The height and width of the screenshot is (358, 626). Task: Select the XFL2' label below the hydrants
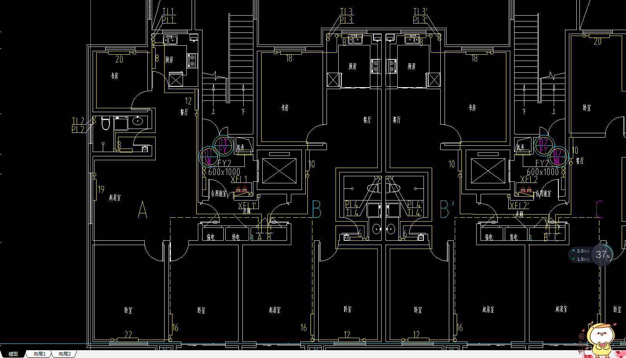(x=519, y=206)
